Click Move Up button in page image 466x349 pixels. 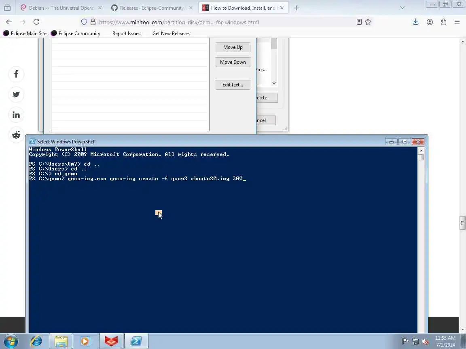[233, 47]
